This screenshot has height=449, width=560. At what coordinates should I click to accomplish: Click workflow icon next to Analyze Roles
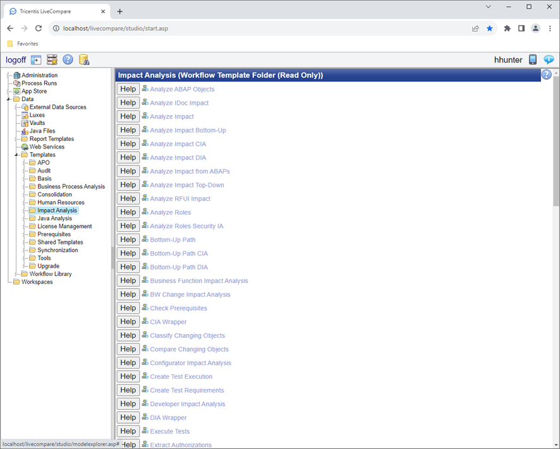145,212
